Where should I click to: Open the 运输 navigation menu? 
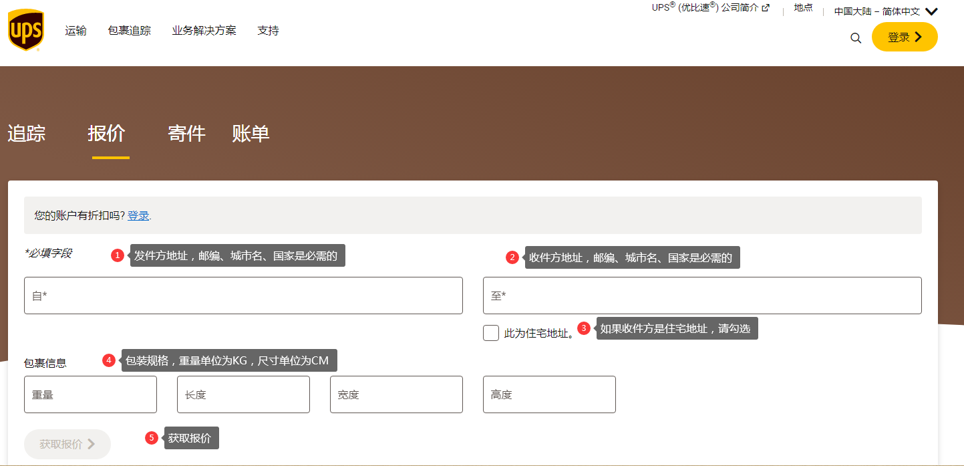(x=75, y=31)
